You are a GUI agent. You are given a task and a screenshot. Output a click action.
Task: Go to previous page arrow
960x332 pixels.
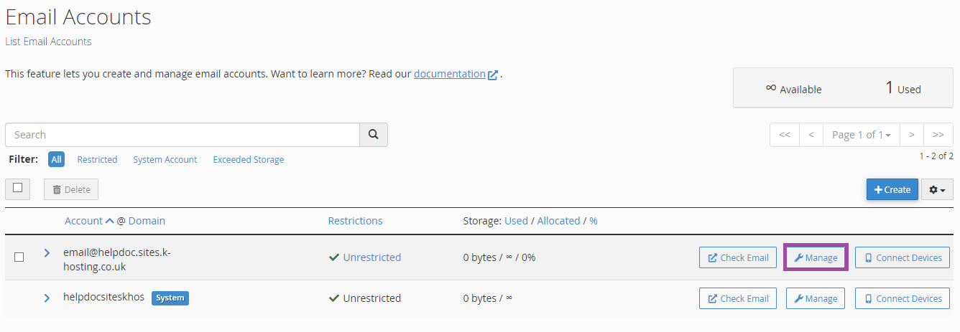pyautogui.click(x=811, y=135)
